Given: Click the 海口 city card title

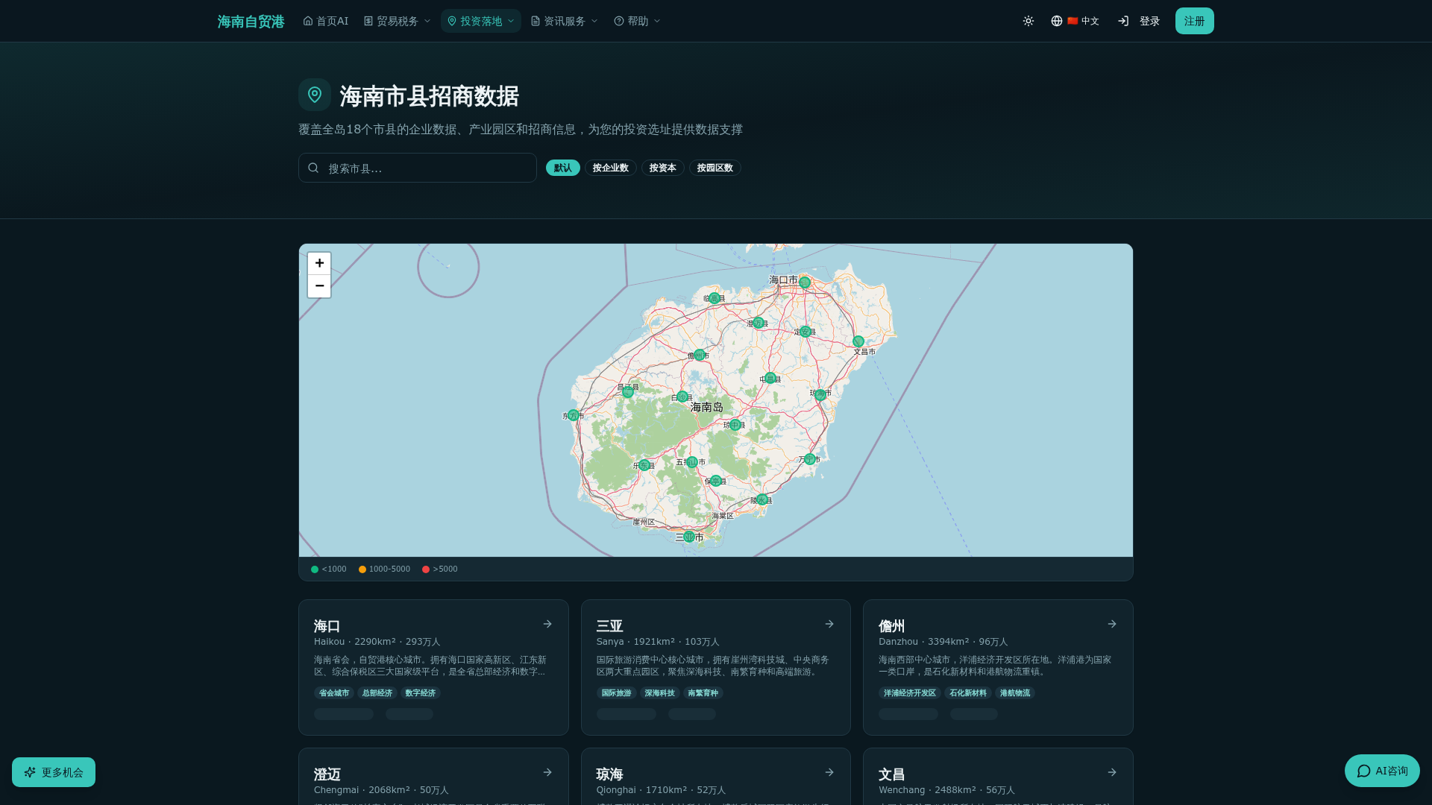Looking at the screenshot, I should (327, 626).
